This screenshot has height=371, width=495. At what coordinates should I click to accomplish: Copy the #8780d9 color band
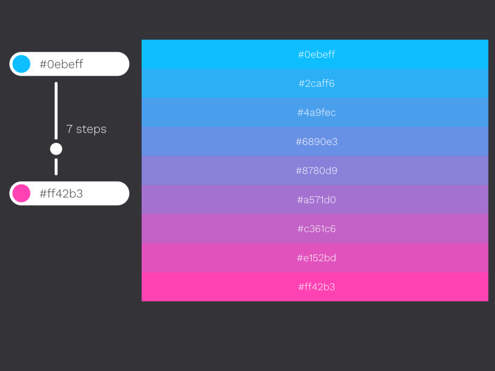(x=315, y=170)
